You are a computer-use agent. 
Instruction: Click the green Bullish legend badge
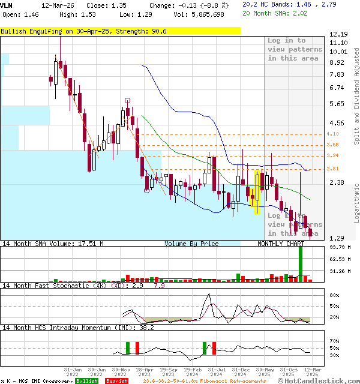[86, 381]
